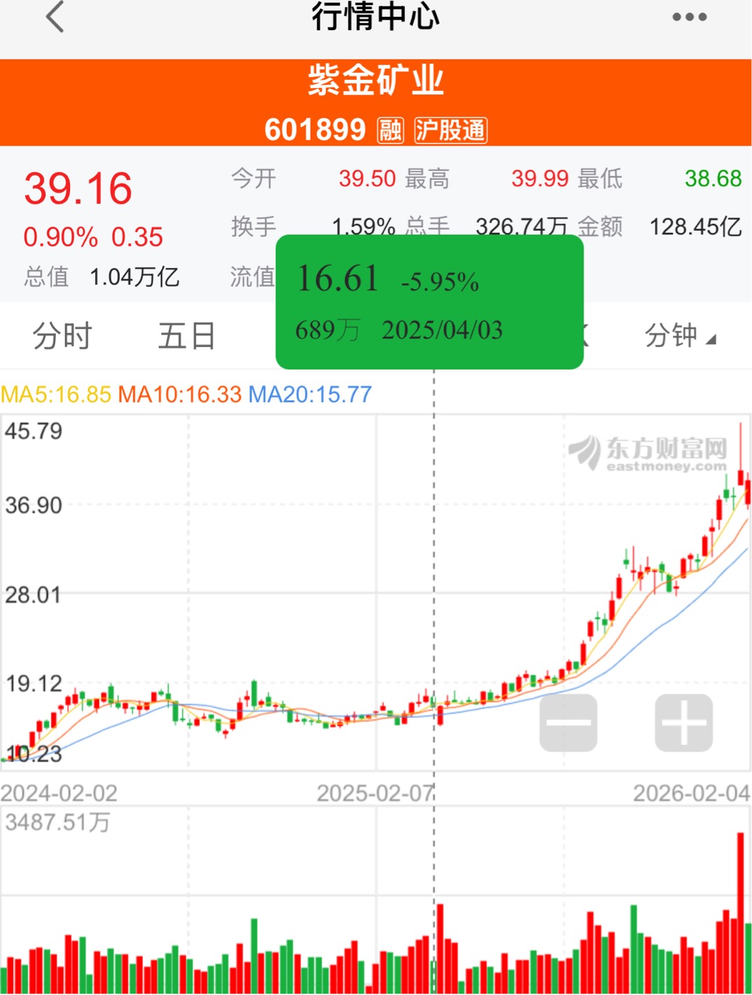Open the three-dot more options menu
Screen dimensions: 752x995
[x=689, y=17]
